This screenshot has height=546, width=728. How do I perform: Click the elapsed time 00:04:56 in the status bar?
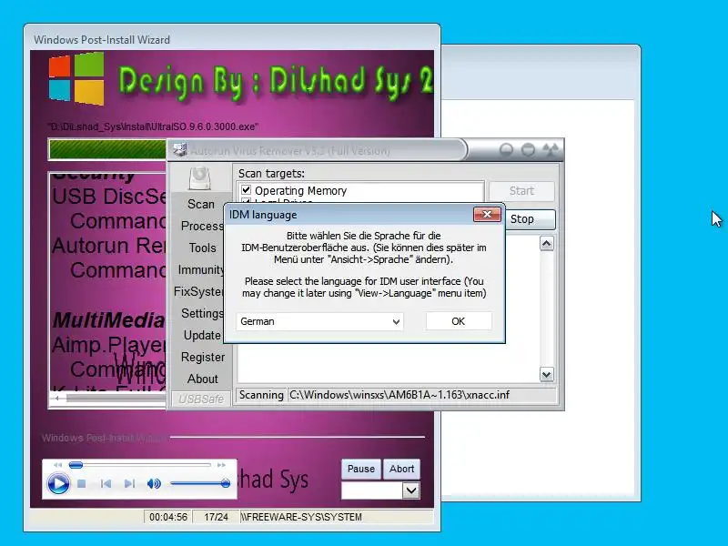pyautogui.click(x=168, y=517)
